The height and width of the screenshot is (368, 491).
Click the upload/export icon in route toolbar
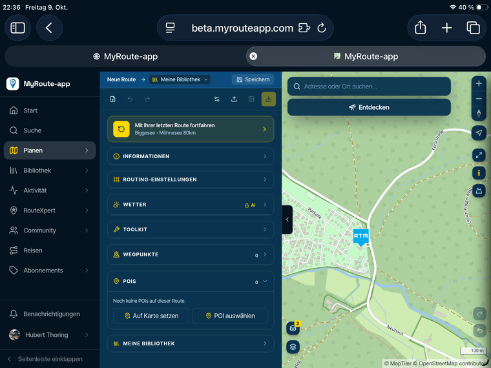tap(234, 99)
